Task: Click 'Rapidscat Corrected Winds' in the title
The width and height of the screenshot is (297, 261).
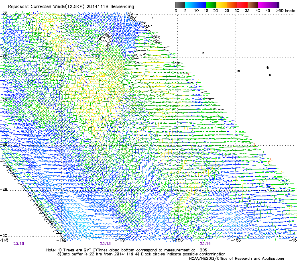Action: pyautogui.click(x=37, y=6)
